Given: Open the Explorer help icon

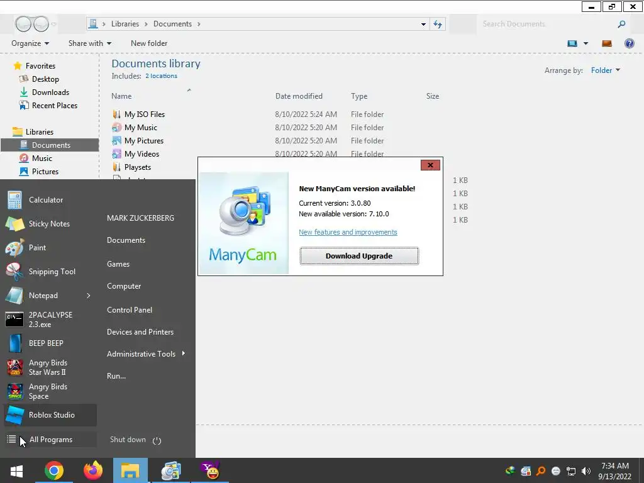Looking at the screenshot, I should [629, 43].
